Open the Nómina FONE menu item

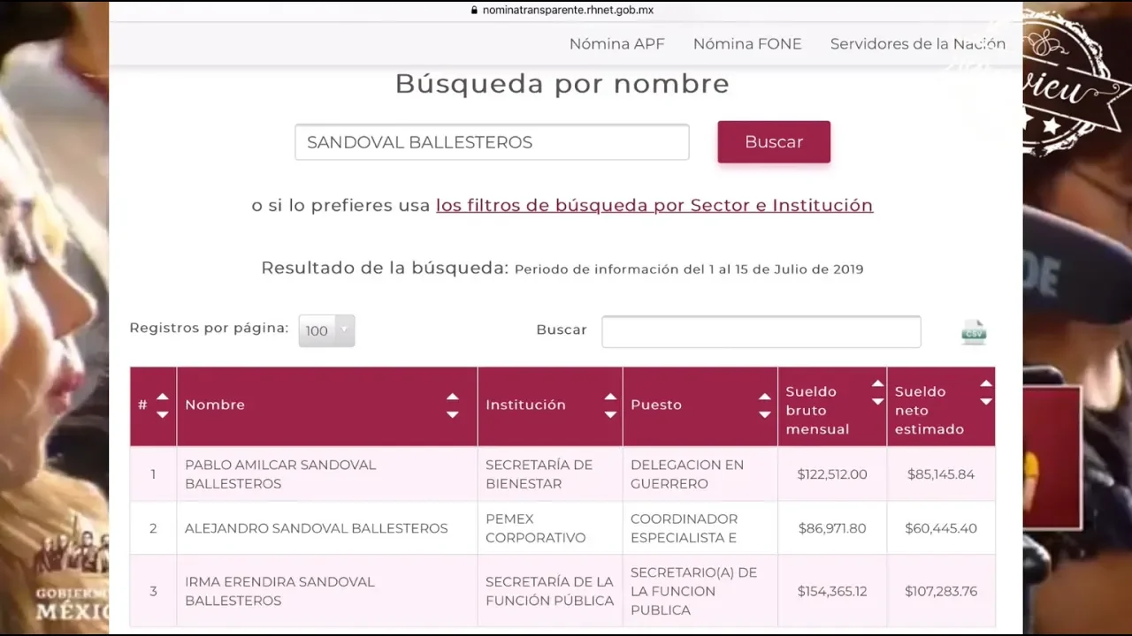[x=747, y=44]
